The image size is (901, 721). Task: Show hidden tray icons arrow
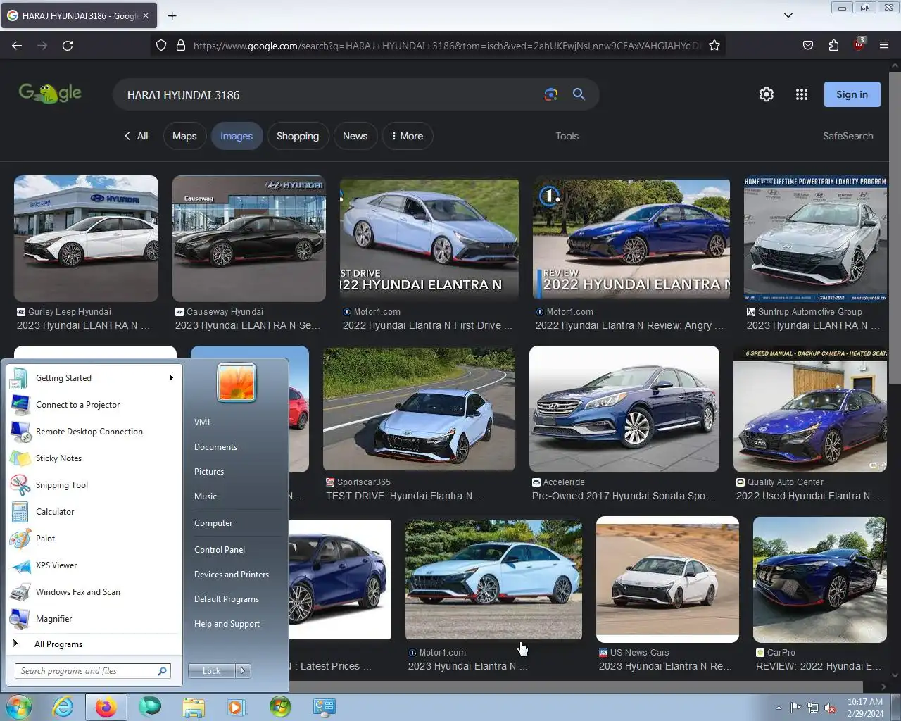pyautogui.click(x=779, y=708)
